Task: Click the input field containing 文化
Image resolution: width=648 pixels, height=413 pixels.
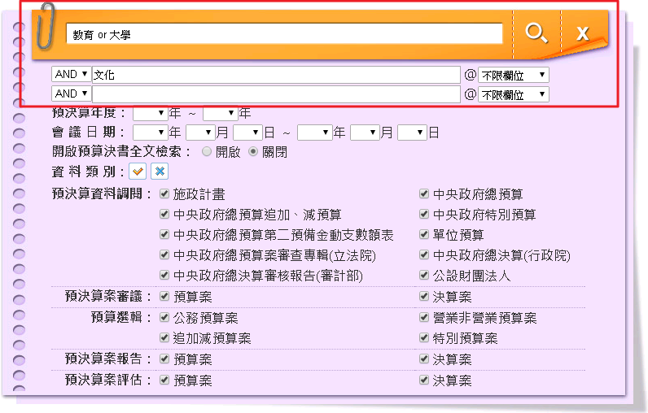Action: coord(276,75)
